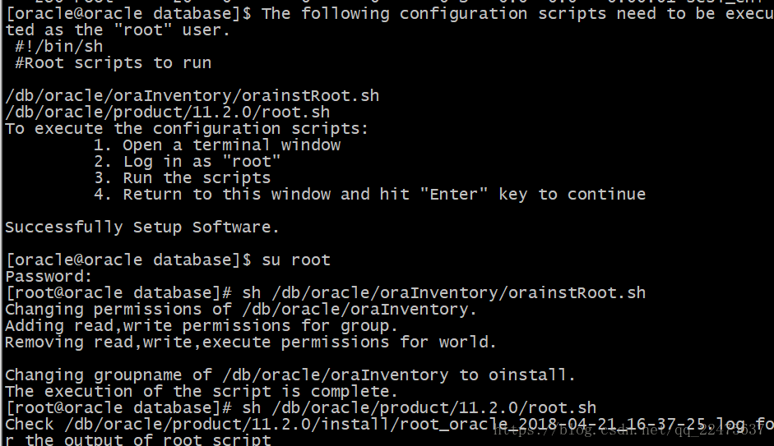
Task: Click the "#!/bin/sh" line
Action: pos(58,47)
